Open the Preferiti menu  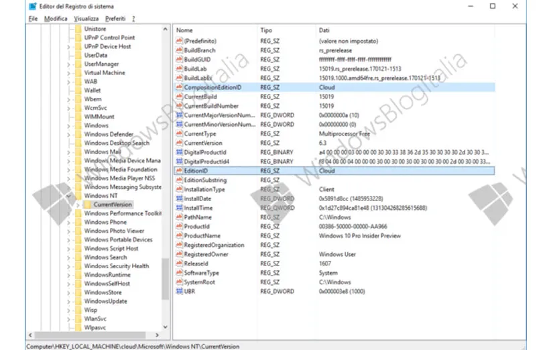point(115,19)
